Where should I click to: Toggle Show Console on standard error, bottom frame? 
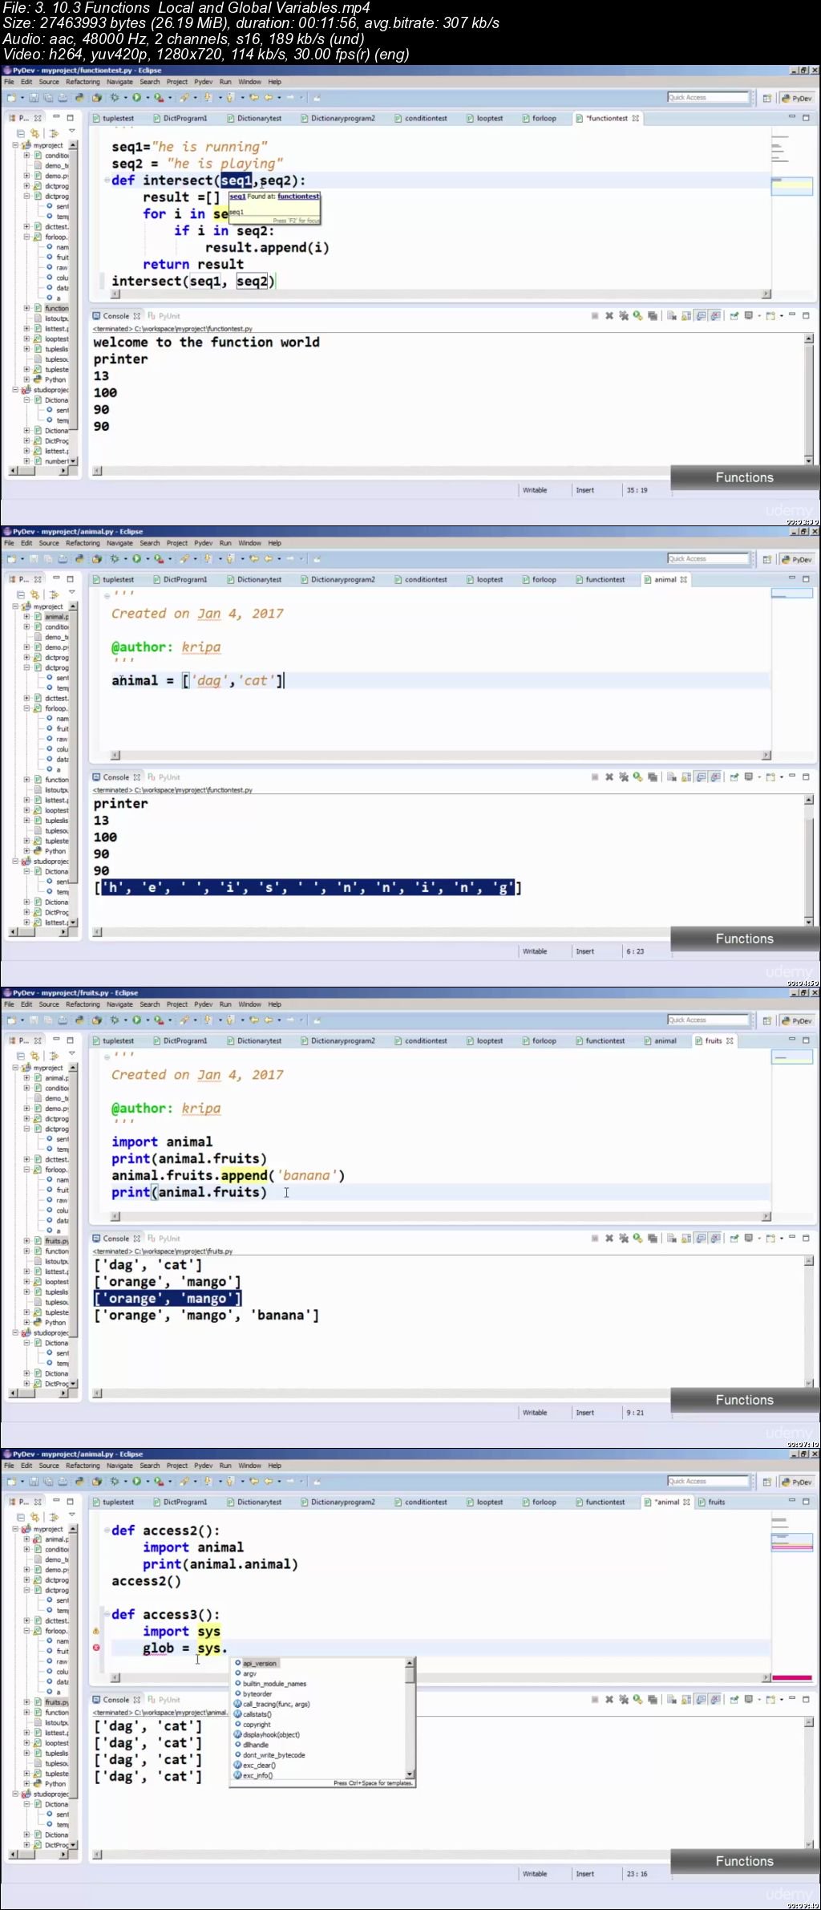(x=715, y=1700)
